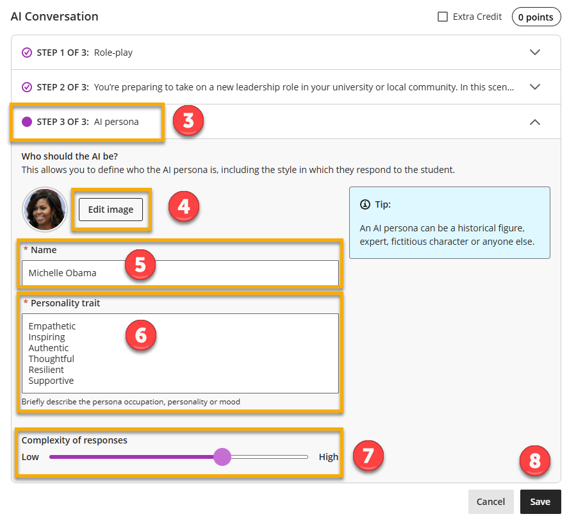Image resolution: width=576 pixels, height=521 pixels.
Task: Click the red number 8 annotation badge
Action: point(534,460)
